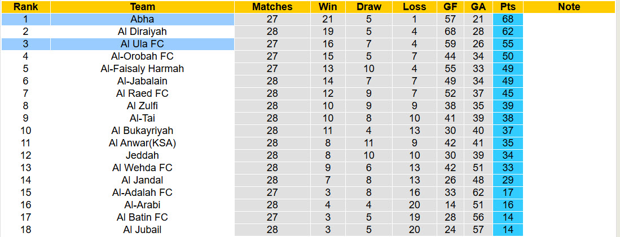The height and width of the screenshot is (237, 620).
Task: Click the Al-Jabalain team name
Action: click(x=142, y=81)
